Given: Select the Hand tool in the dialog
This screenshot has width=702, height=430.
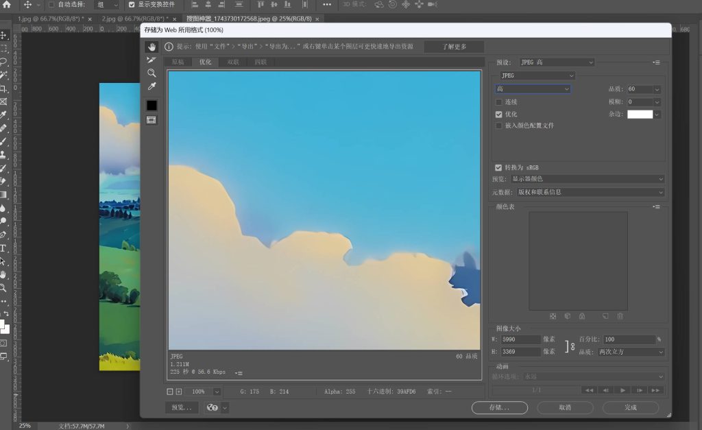Looking at the screenshot, I should 152,47.
